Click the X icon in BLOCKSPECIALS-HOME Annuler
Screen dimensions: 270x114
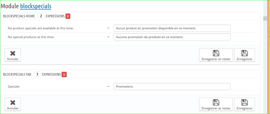(x=13, y=53)
